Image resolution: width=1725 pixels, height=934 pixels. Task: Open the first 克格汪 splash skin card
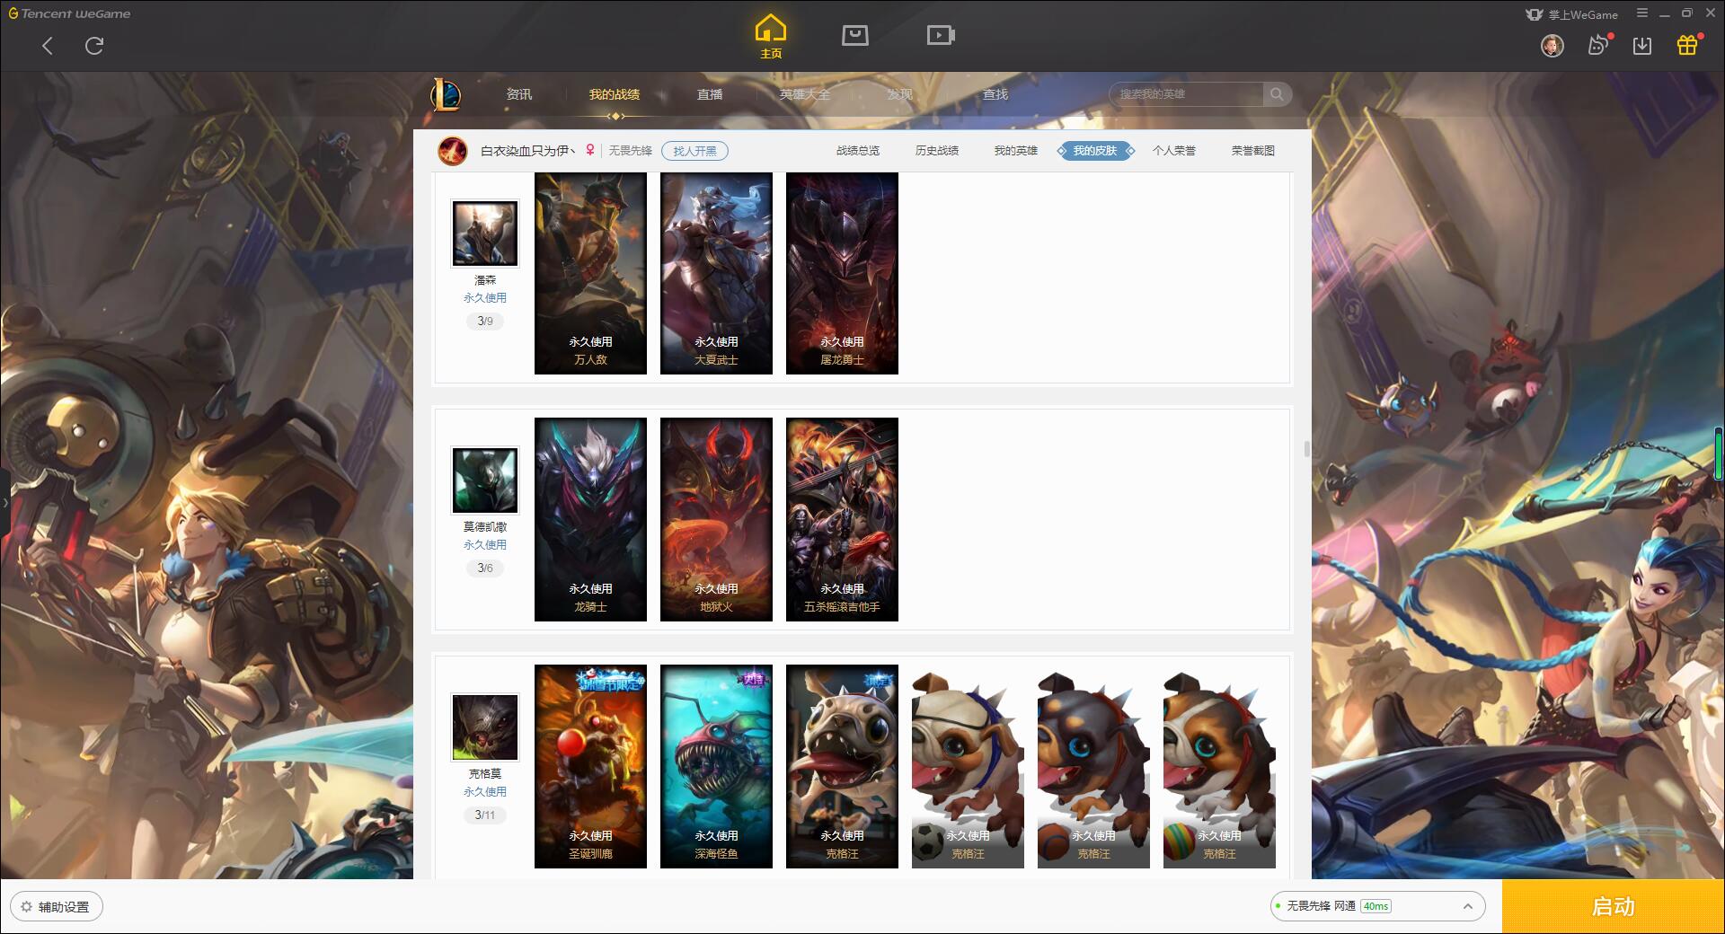click(x=842, y=766)
